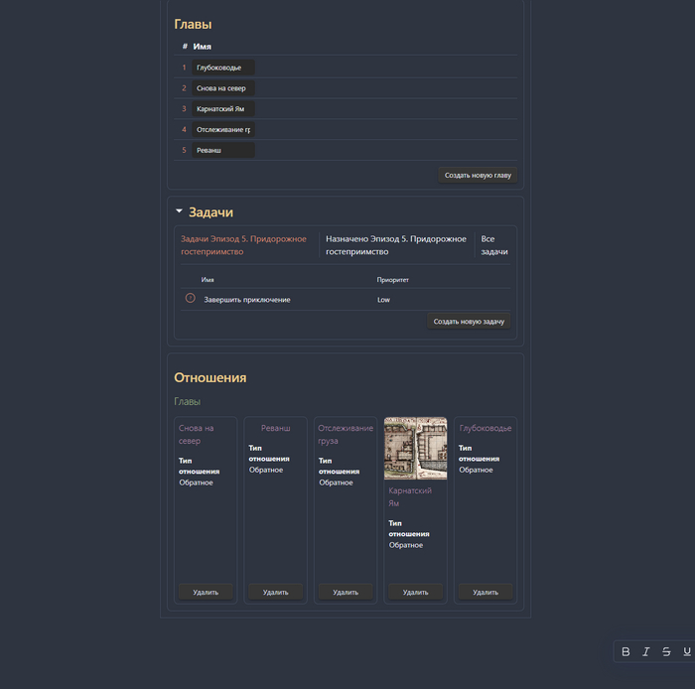Open the Снова на север relation link
The height and width of the screenshot is (689, 695).
coord(196,434)
